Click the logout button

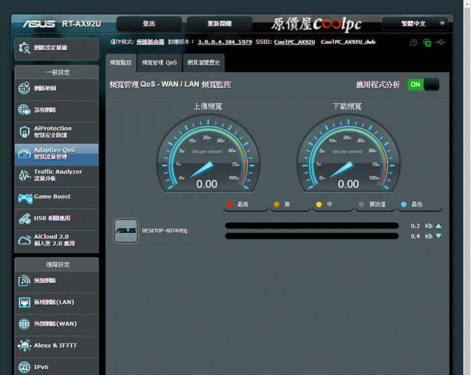click(149, 24)
